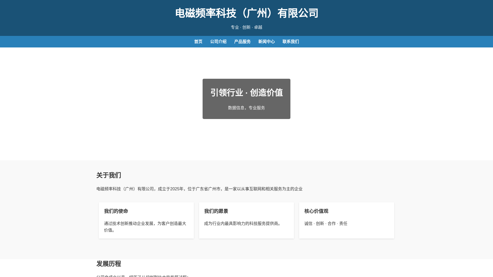Click hero subtitle 数据信息，专业服务
This screenshot has width=493, height=277.
pyautogui.click(x=246, y=108)
